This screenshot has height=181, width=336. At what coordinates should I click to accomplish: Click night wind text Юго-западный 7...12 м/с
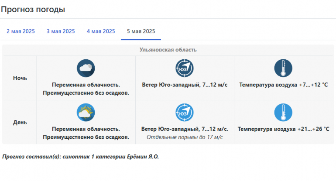pos(185,85)
